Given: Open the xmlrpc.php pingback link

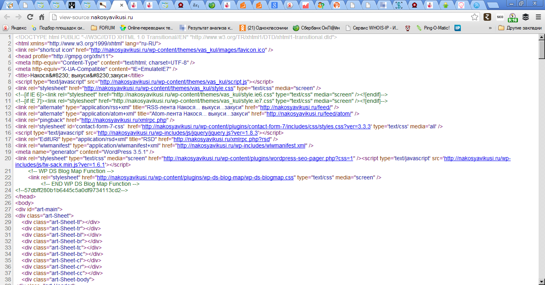Looking at the screenshot, I should 124,120.
